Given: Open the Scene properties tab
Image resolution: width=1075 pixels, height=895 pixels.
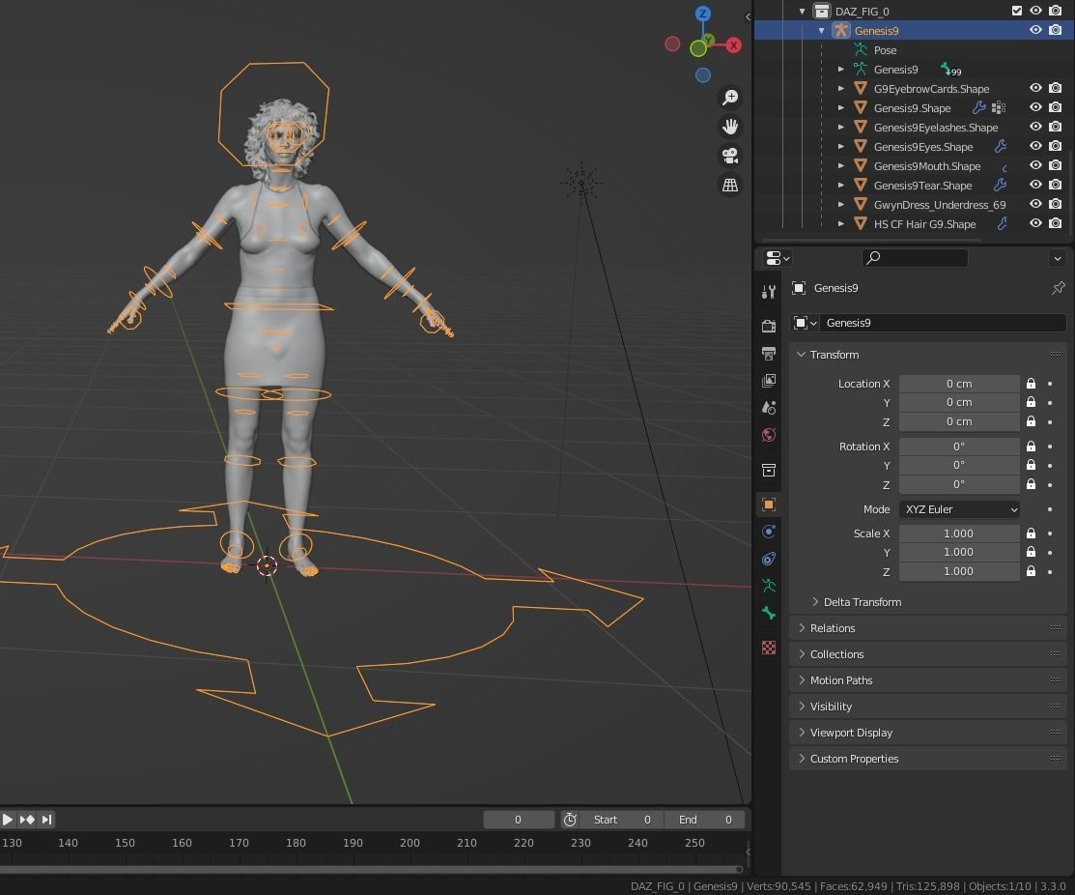Looking at the screenshot, I should point(769,407).
